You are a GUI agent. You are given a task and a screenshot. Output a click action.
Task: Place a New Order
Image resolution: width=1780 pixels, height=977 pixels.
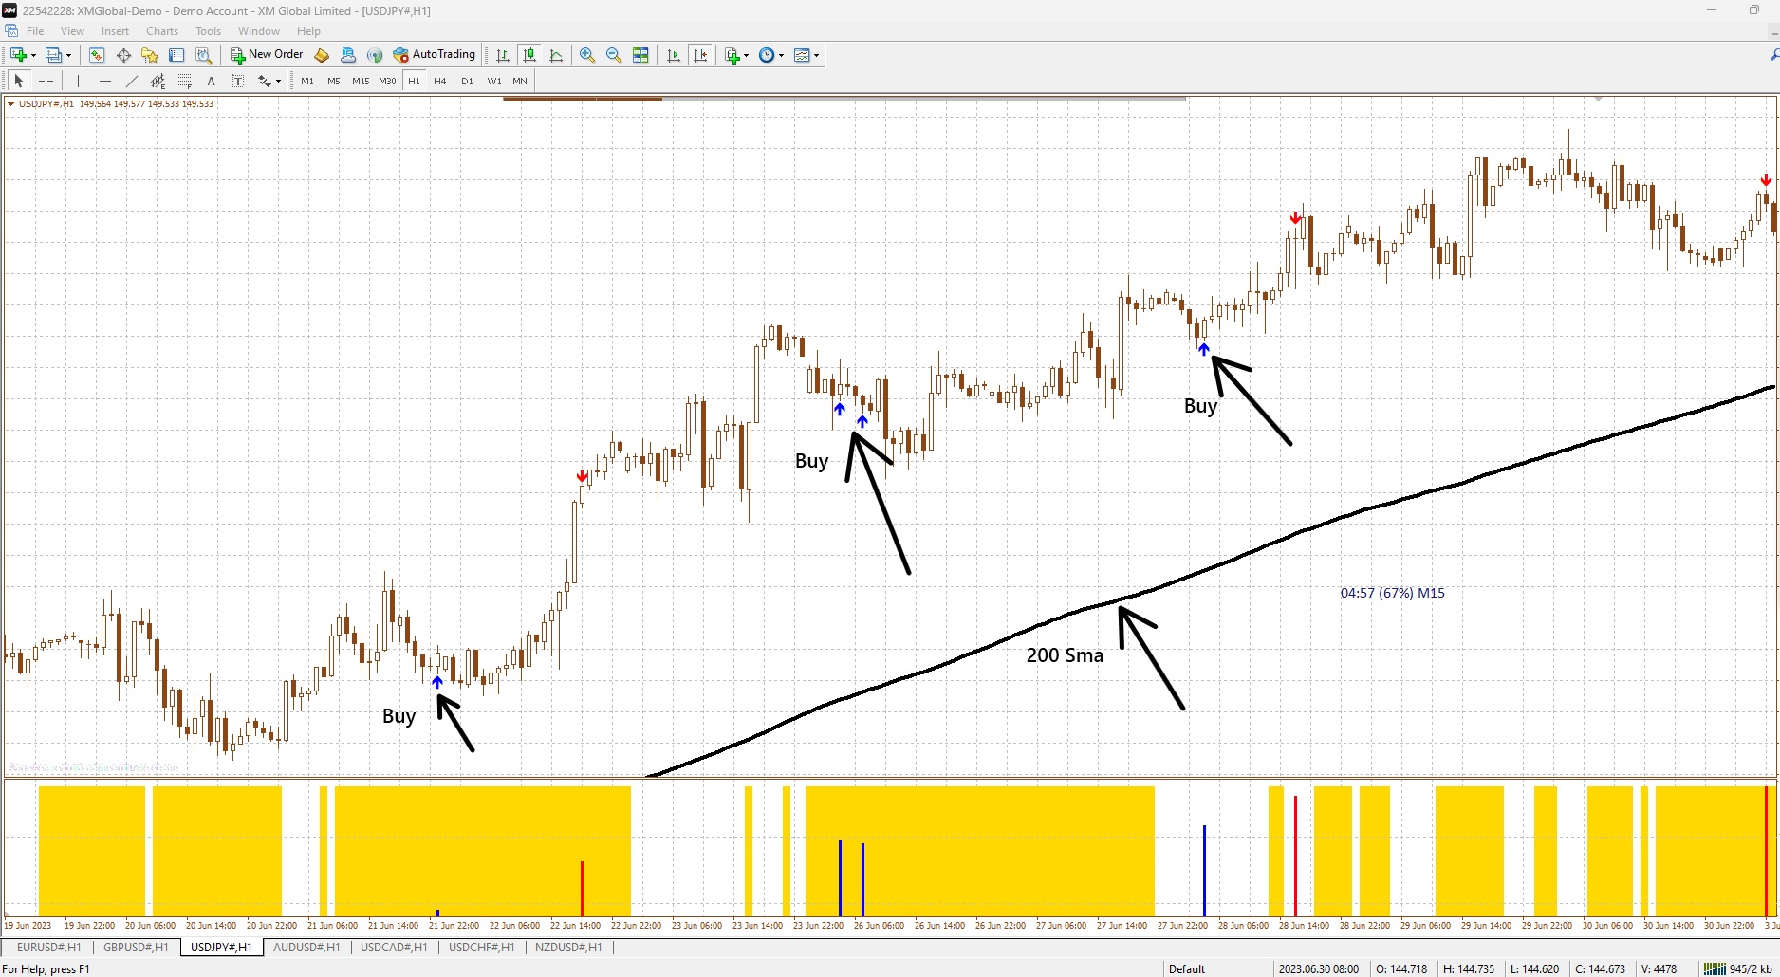pos(266,54)
